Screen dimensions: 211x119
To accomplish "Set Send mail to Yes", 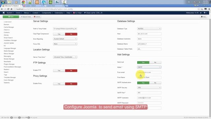I will (143, 62).
